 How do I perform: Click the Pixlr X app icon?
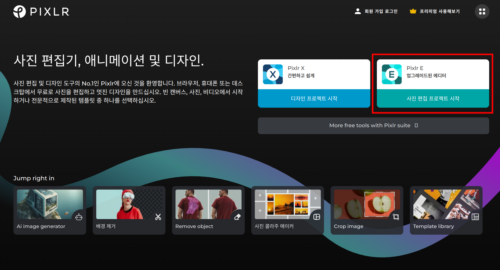click(273, 74)
